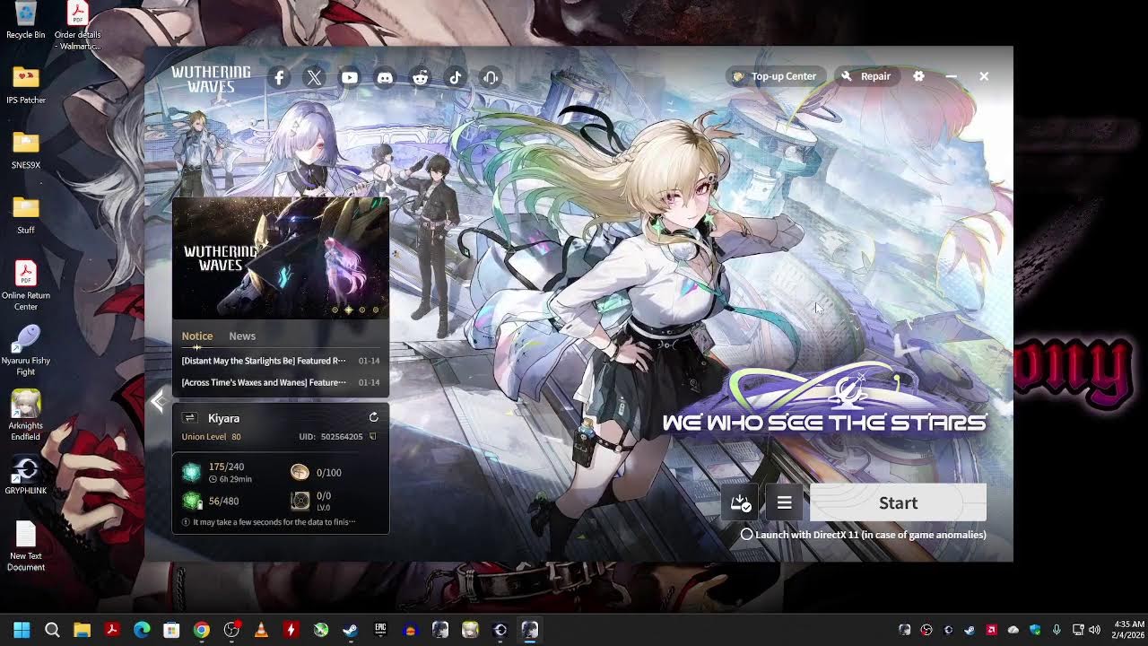The height and width of the screenshot is (646, 1148).
Task: Collapse the side panel with left arrow
Action: tap(159, 401)
